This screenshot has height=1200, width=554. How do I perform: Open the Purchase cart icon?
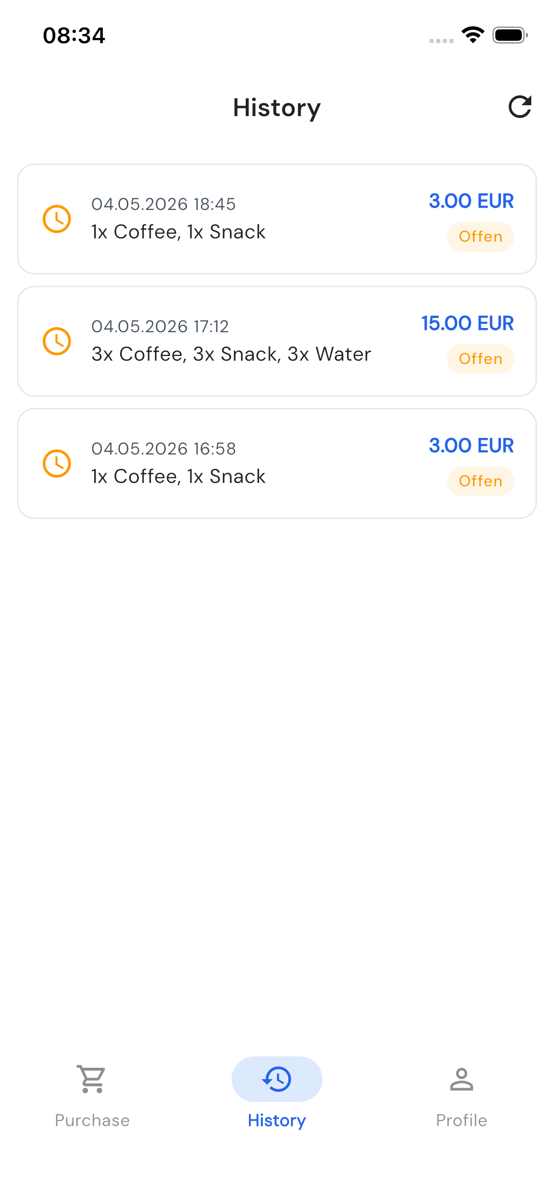[92, 1079]
